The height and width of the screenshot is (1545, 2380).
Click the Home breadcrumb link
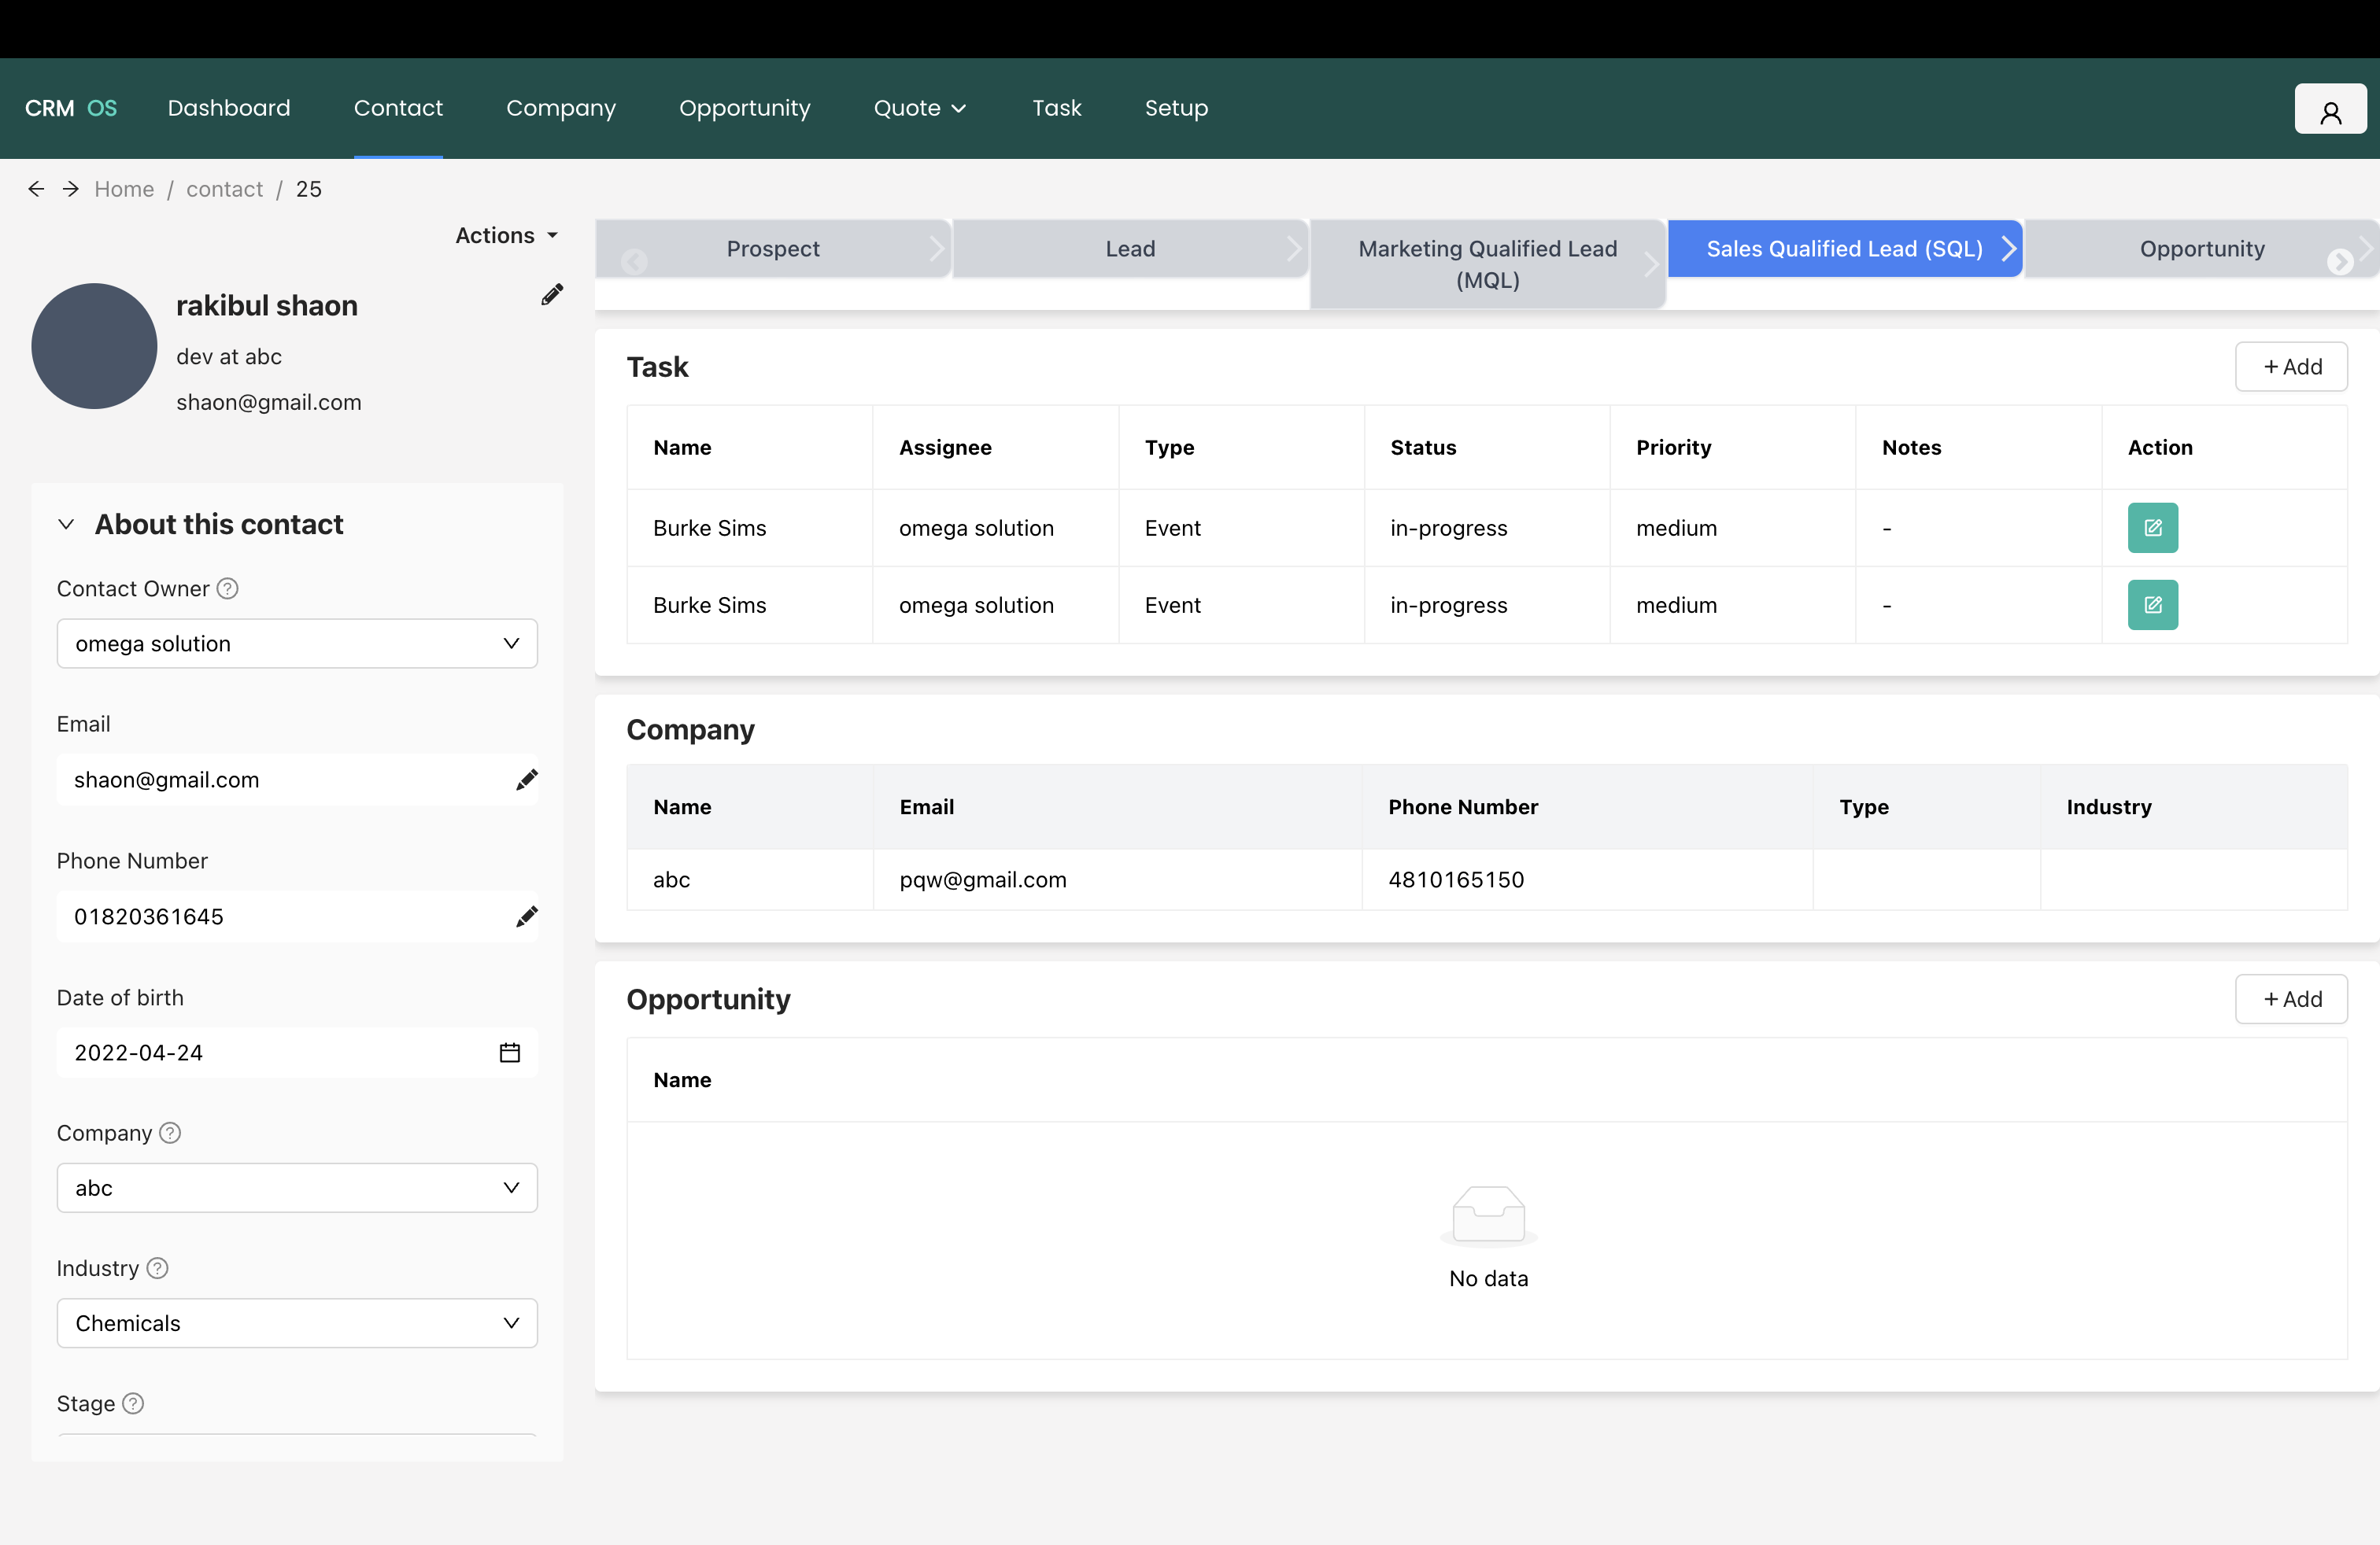point(124,188)
